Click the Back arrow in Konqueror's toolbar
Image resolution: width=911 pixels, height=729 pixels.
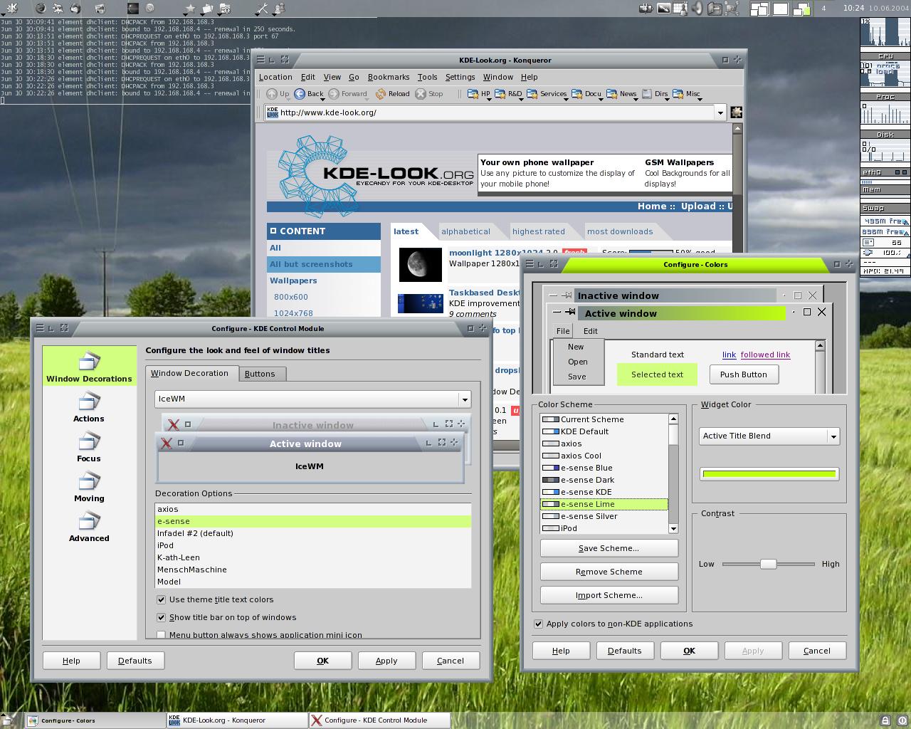[x=309, y=94]
